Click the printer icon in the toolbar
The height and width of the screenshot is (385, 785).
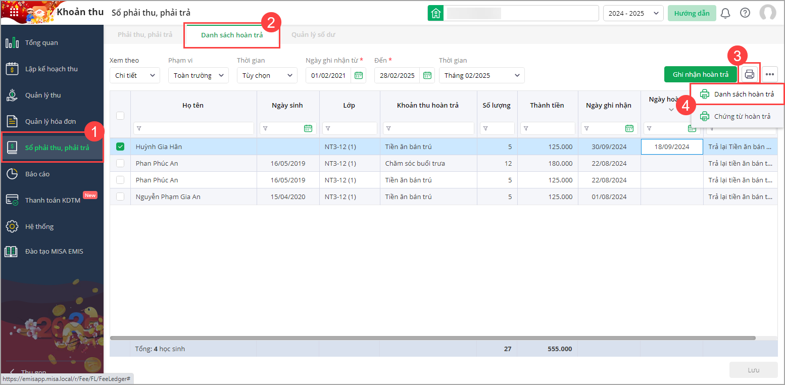pos(750,75)
